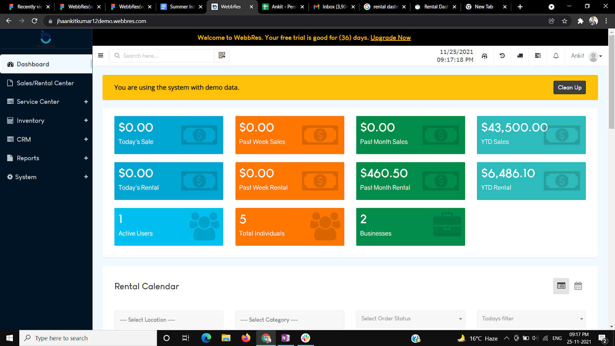Open the Past Week Sales card
The width and height of the screenshot is (615, 346).
point(290,135)
